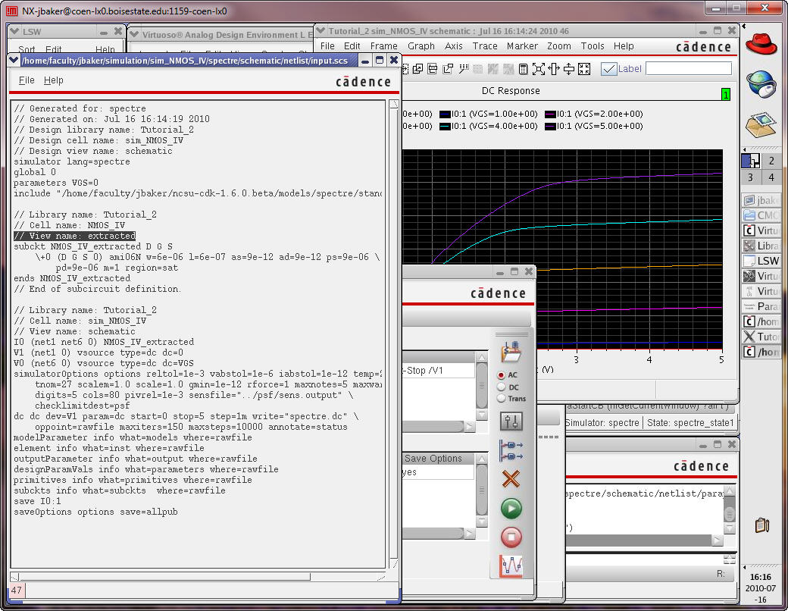Toggle the Label checkbox
The height and width of the screenshot is (611, 788).
click(x=608, y=69)
